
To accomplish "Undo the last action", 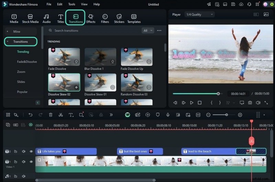I will pyautogui.click(x=31, y=115).
